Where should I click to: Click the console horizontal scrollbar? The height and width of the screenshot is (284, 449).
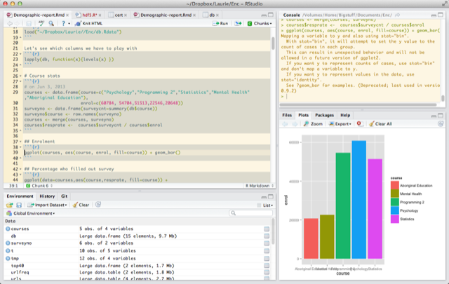click(358, 104)
